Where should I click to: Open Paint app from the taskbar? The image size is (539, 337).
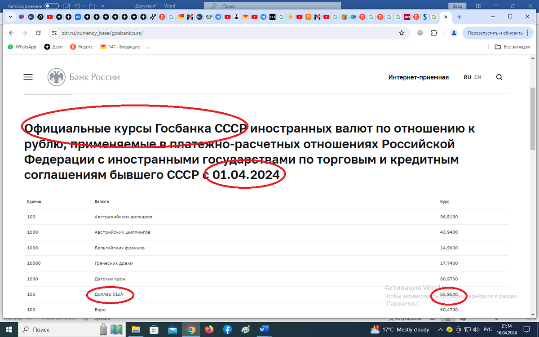[246, 329]
